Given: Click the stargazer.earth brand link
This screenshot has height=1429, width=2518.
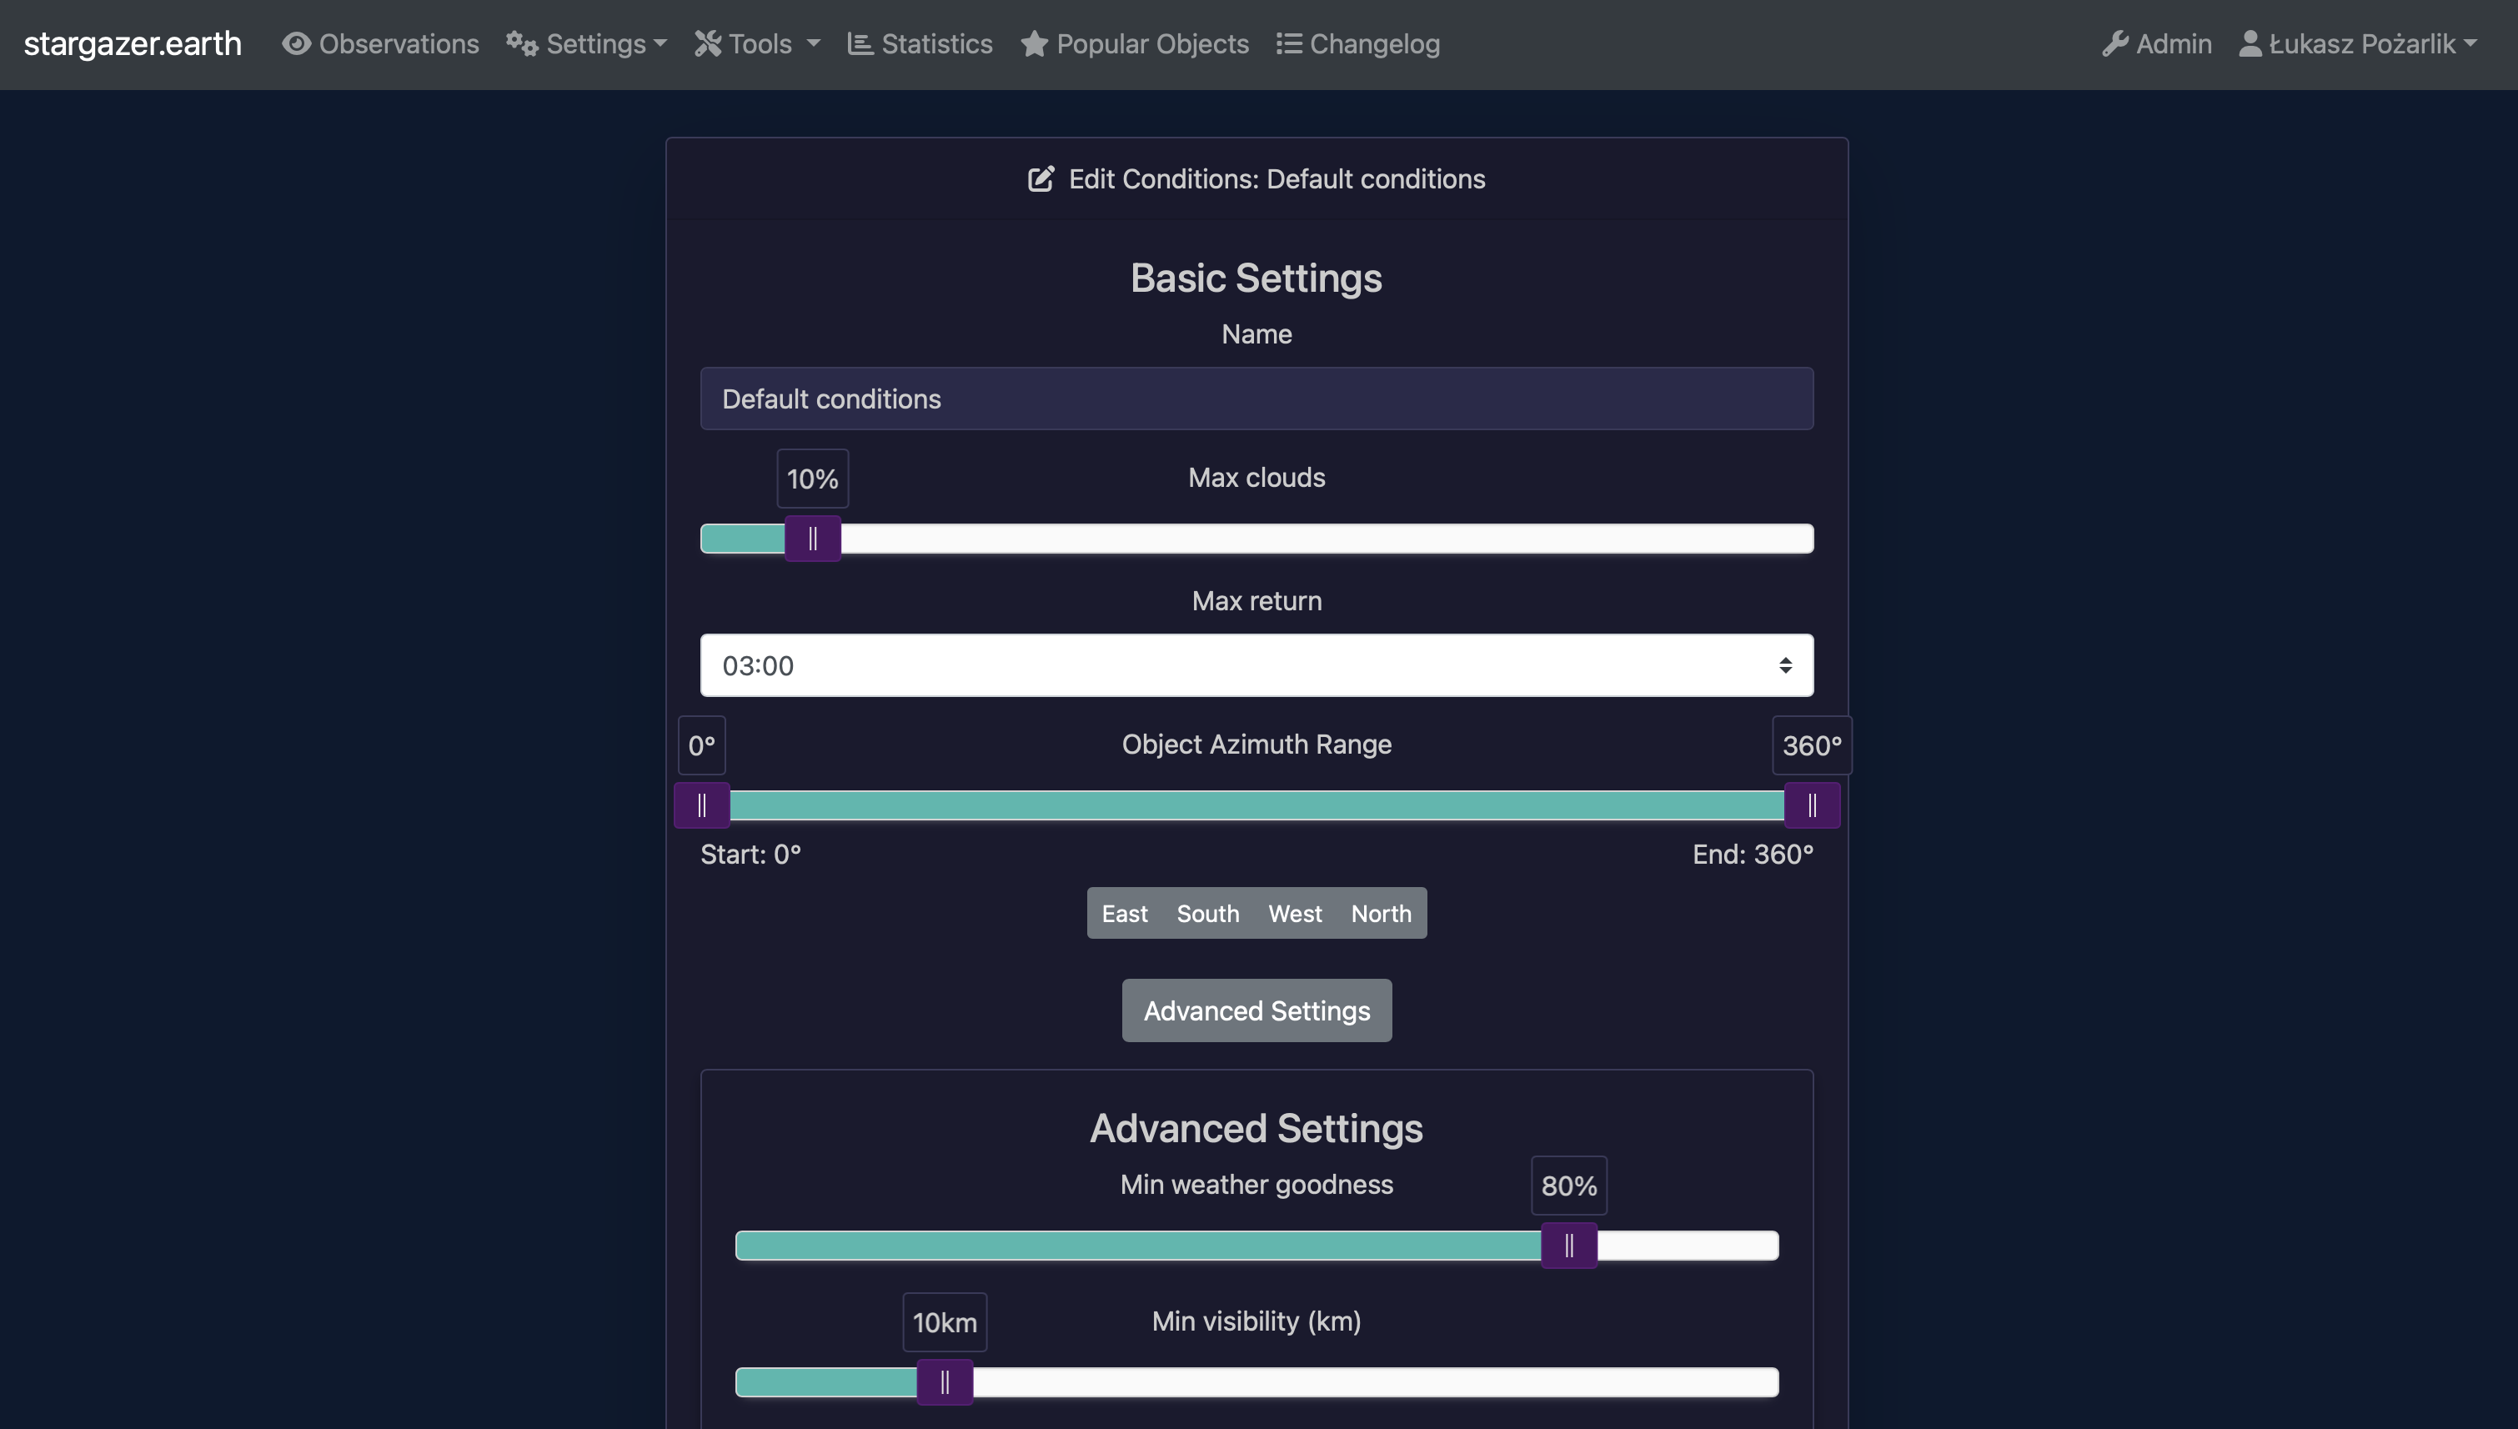Looking at the screenshot, I should (x=133, y=44).
